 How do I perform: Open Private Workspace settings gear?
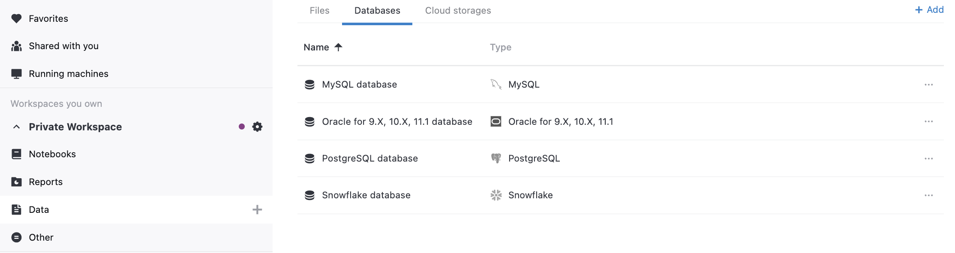pyautogui.click(x=257, y=126)
